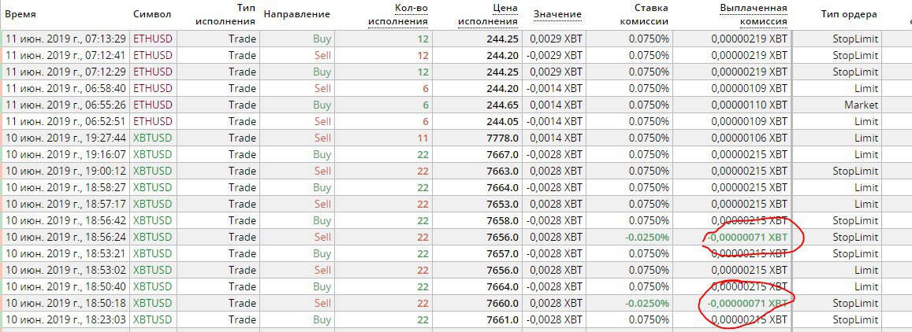This screenshot has width=912, height=332.
Task: Click Выплаченная комиссия column header
Action: pos(754,14)
